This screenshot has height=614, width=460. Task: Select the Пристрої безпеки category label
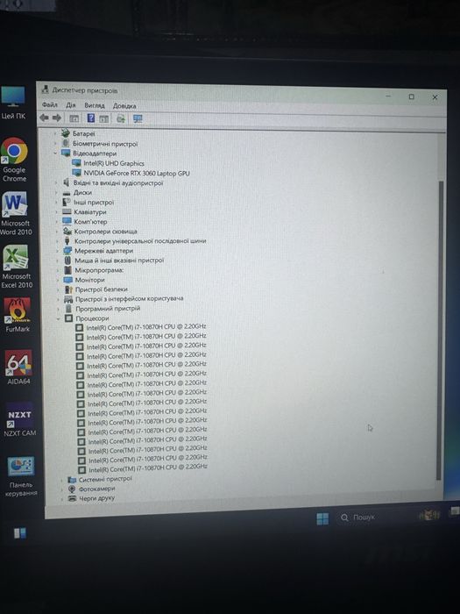(102, 289)
